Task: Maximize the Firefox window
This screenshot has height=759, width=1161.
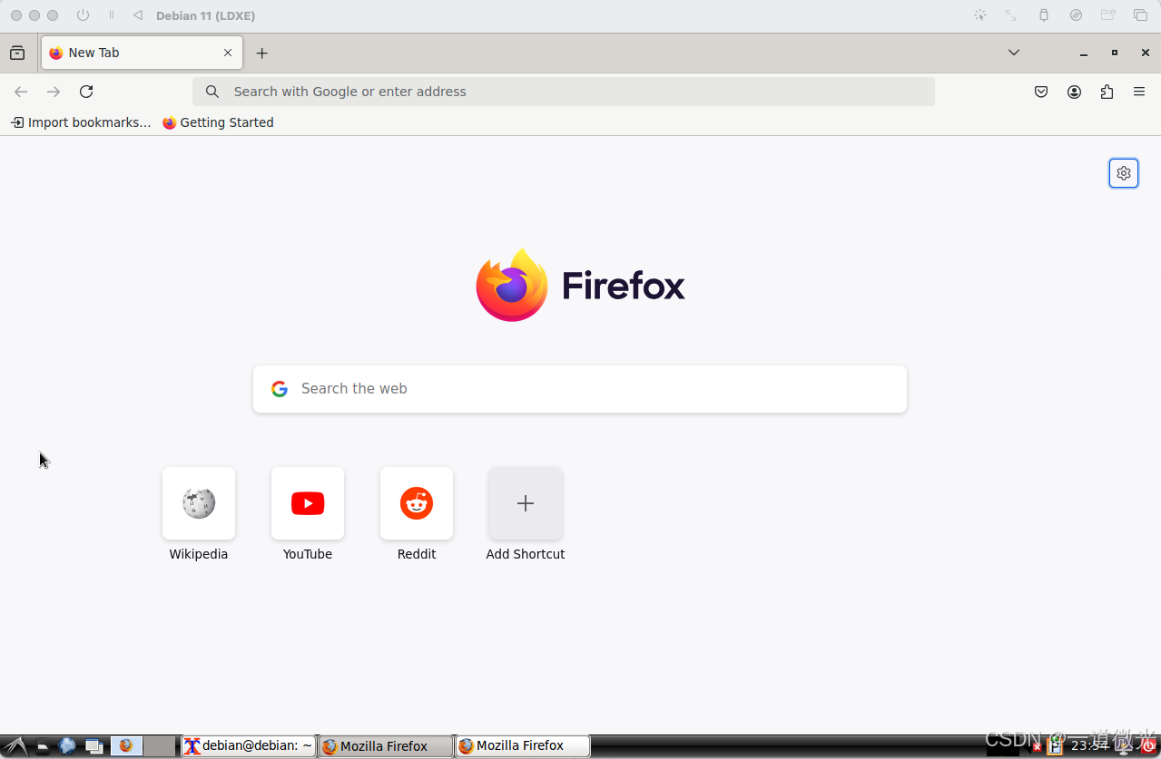Action: pyautogui.click(x=1115, y=53)
